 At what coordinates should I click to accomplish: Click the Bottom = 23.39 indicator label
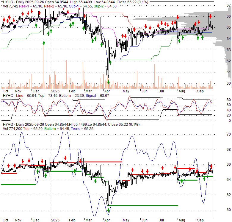click(x=72, y=96)
